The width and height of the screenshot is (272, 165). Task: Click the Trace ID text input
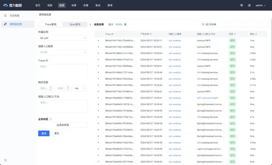click(63, 70)
